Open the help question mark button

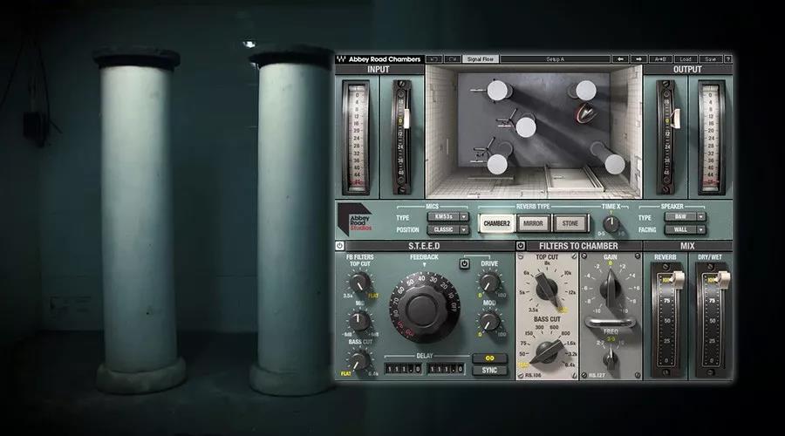point(728,59)
